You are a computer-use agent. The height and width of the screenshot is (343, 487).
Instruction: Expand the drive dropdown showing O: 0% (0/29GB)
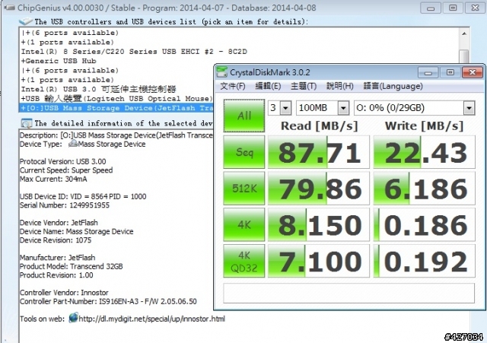pyautogui.click(x=469, y=108)
